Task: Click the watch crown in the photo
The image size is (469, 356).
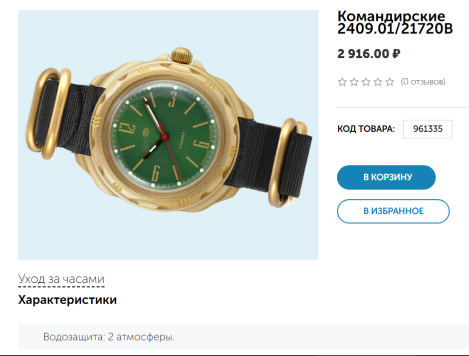Action: (181, 55)
